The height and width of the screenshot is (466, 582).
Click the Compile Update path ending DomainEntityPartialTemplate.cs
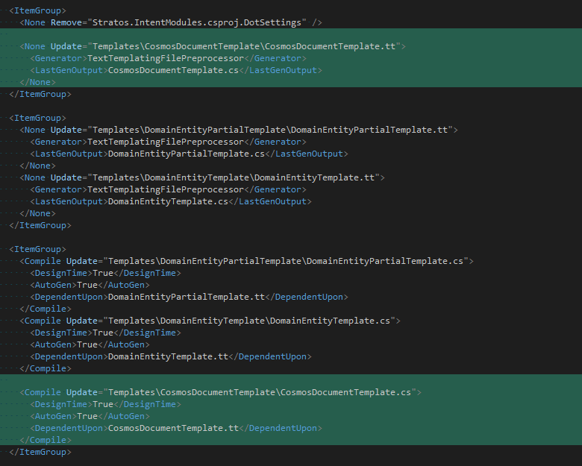286,261
